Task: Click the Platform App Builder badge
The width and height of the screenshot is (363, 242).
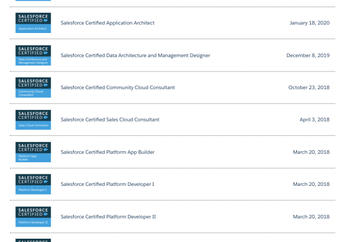Action: (33, 152)
